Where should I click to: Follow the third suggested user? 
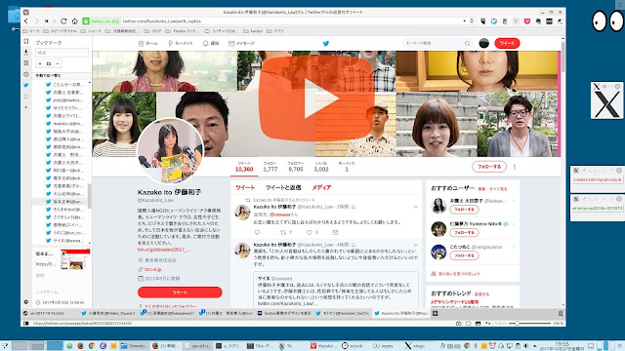(x=464, y=255)
